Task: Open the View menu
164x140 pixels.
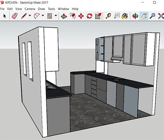Action: click(19, 9)
